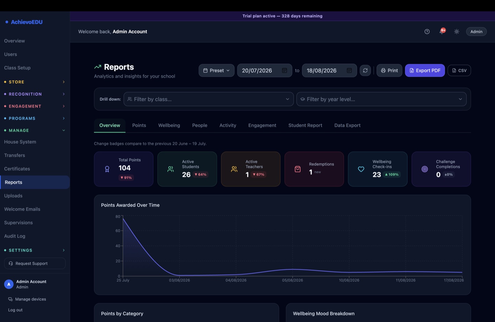The width and height of the screenshot is (495, 322).
Task: Click the headset icon in Request Support
Action: point(11,264)
